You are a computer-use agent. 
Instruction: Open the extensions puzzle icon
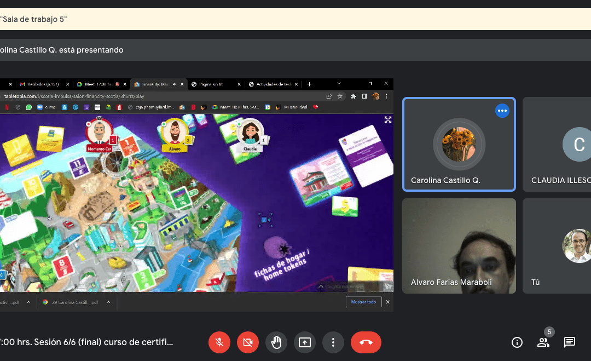click(x=354, y=96)
